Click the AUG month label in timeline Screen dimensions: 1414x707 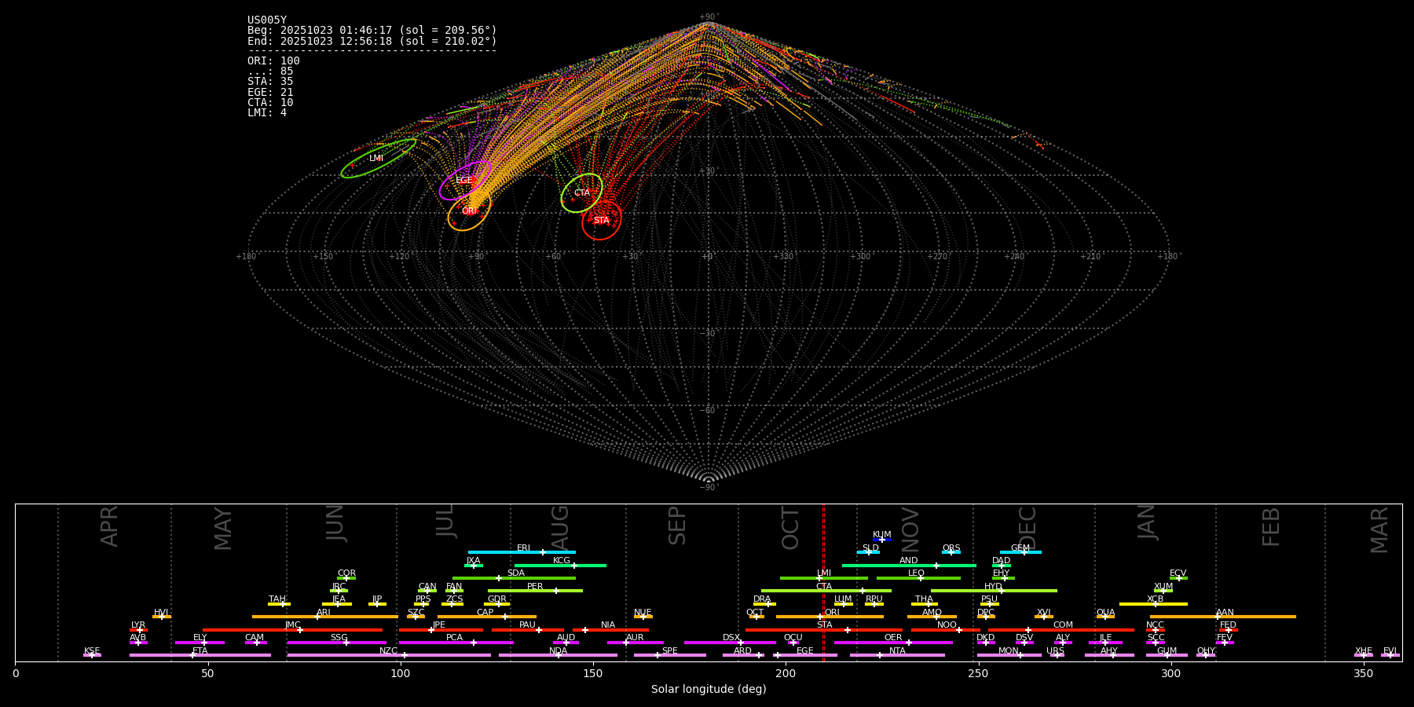point(560,527)
